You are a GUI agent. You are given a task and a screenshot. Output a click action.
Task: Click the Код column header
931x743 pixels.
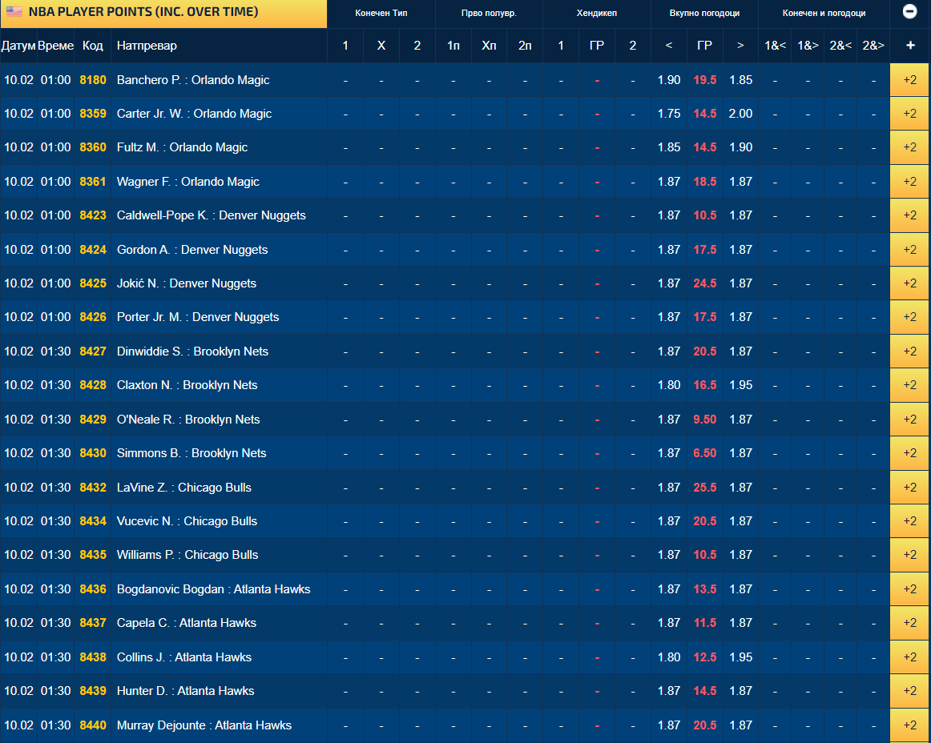[93, 46]
